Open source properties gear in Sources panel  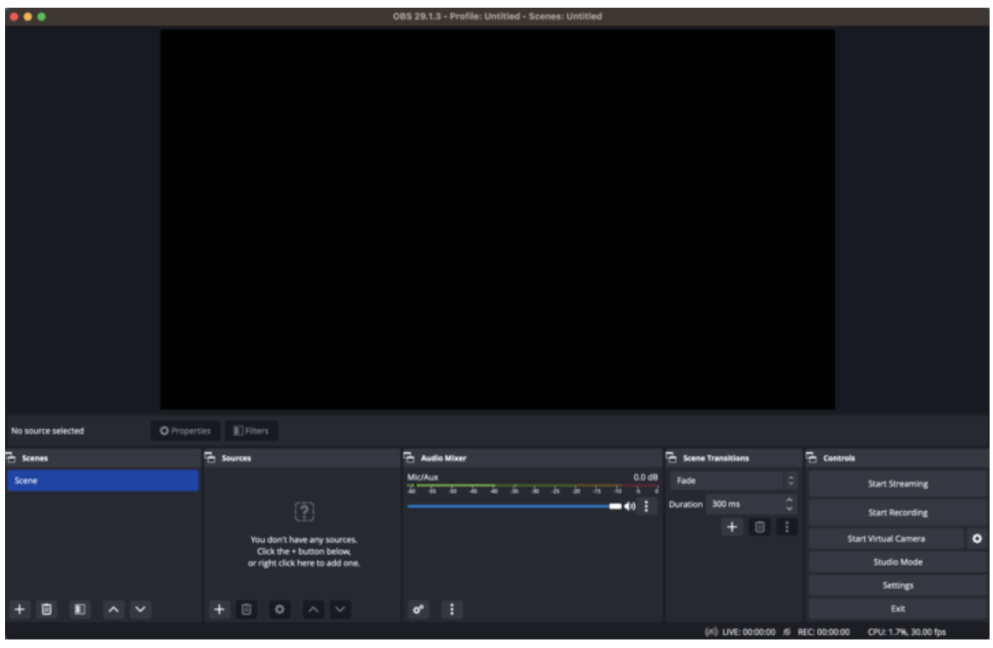click(279, 609)
